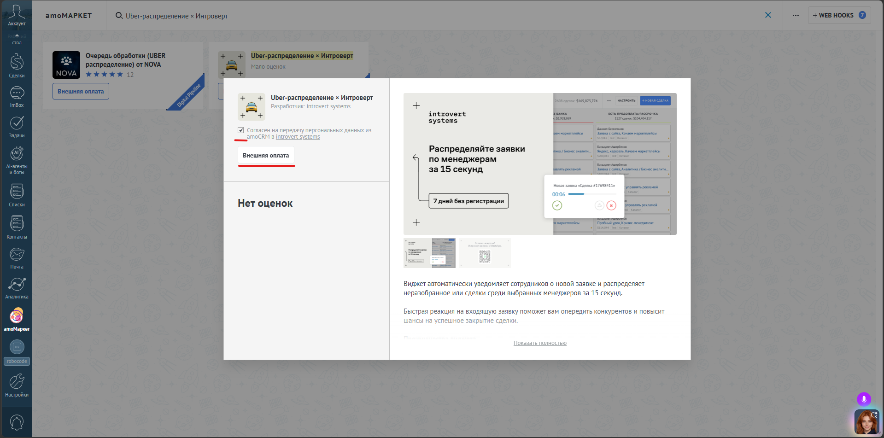Screen dimensions: 884x438
Task: Open Сделки in the sidebar
Action: pyautogui.click(x=17, y=66)
